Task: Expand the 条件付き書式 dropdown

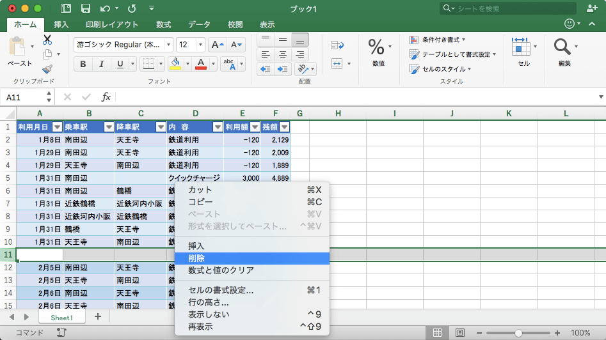Action: click(x=463, y=40)
